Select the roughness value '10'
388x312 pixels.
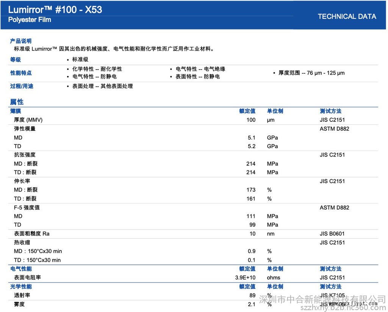click(252, 234)
